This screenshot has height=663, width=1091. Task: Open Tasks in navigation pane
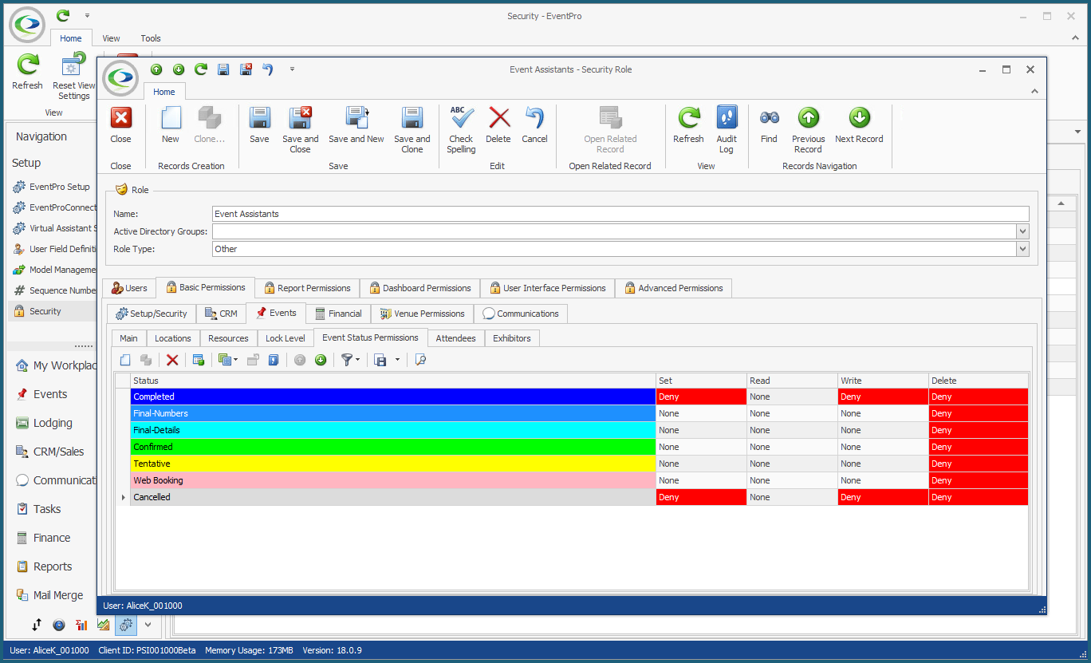pos(47,509)
